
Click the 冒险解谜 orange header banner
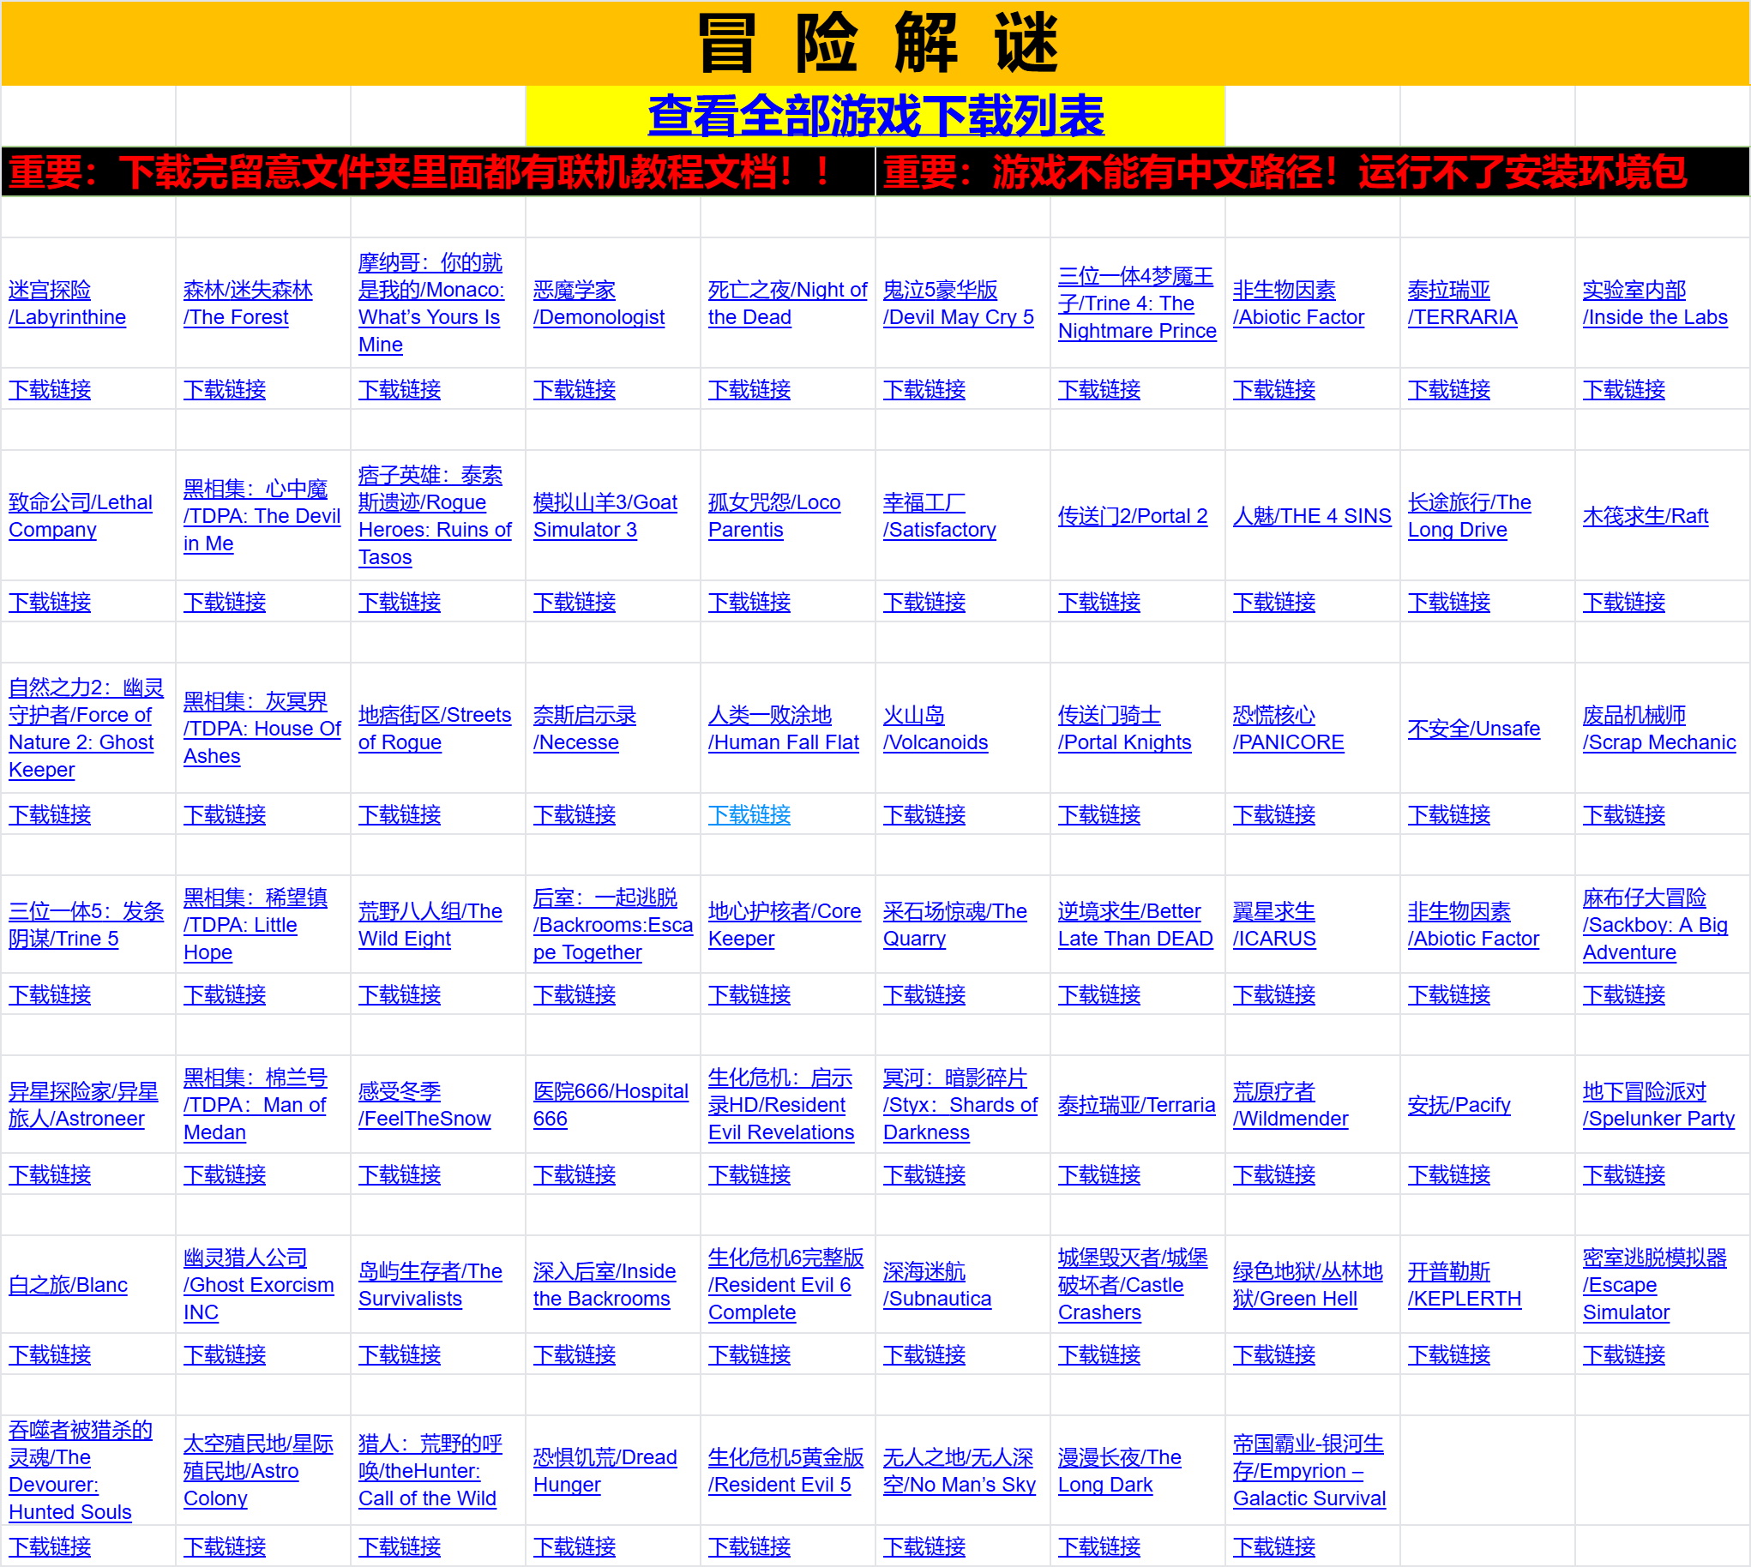coord(875,43)
